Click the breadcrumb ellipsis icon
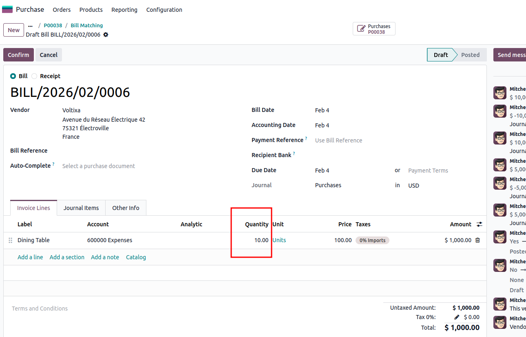This screenshot has width=526, height=337. point(30,25)
